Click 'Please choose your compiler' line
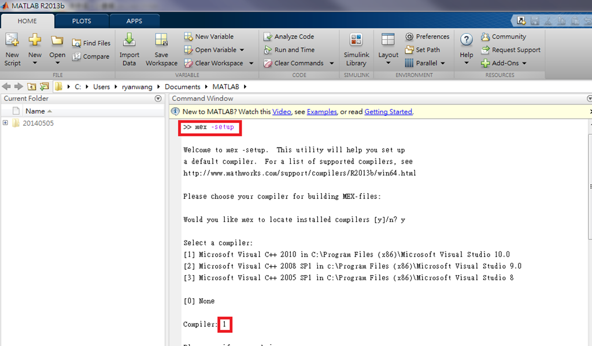This screenshot has height=346, width=592. [282, 197]
